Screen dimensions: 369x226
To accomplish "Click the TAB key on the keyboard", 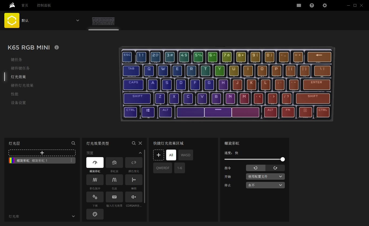I will tap(131, 71).
